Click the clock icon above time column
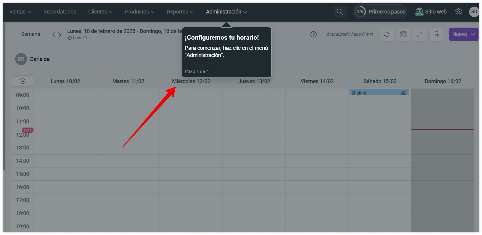 (x=22, y=81)
